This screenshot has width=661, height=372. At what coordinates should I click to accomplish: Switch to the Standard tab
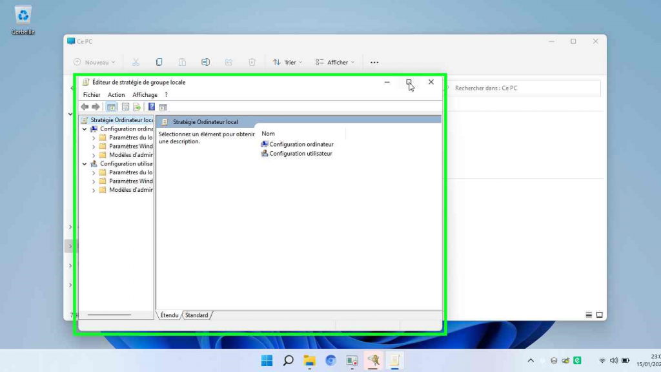tap(196, 315)
